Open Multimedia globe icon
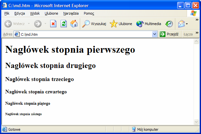Image resolution: width=201 pixels, height=134 pixels. point(140,24)
